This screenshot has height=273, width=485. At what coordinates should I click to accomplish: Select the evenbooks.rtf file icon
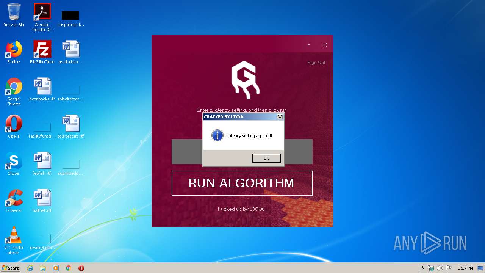point(42,89)
